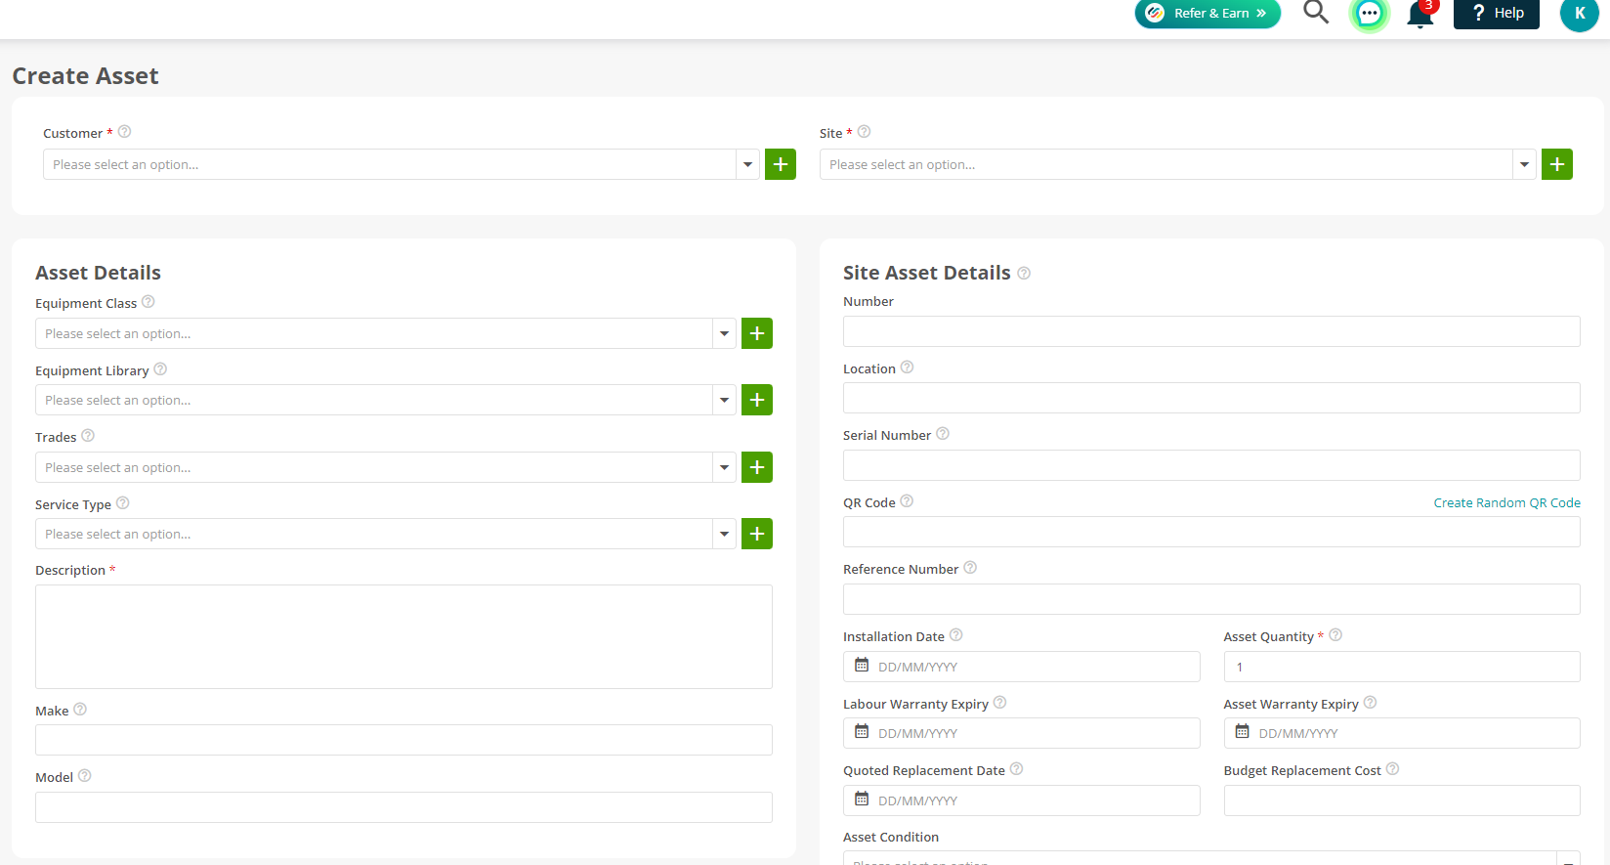Click the QR Code input field

coord(1211,532)
